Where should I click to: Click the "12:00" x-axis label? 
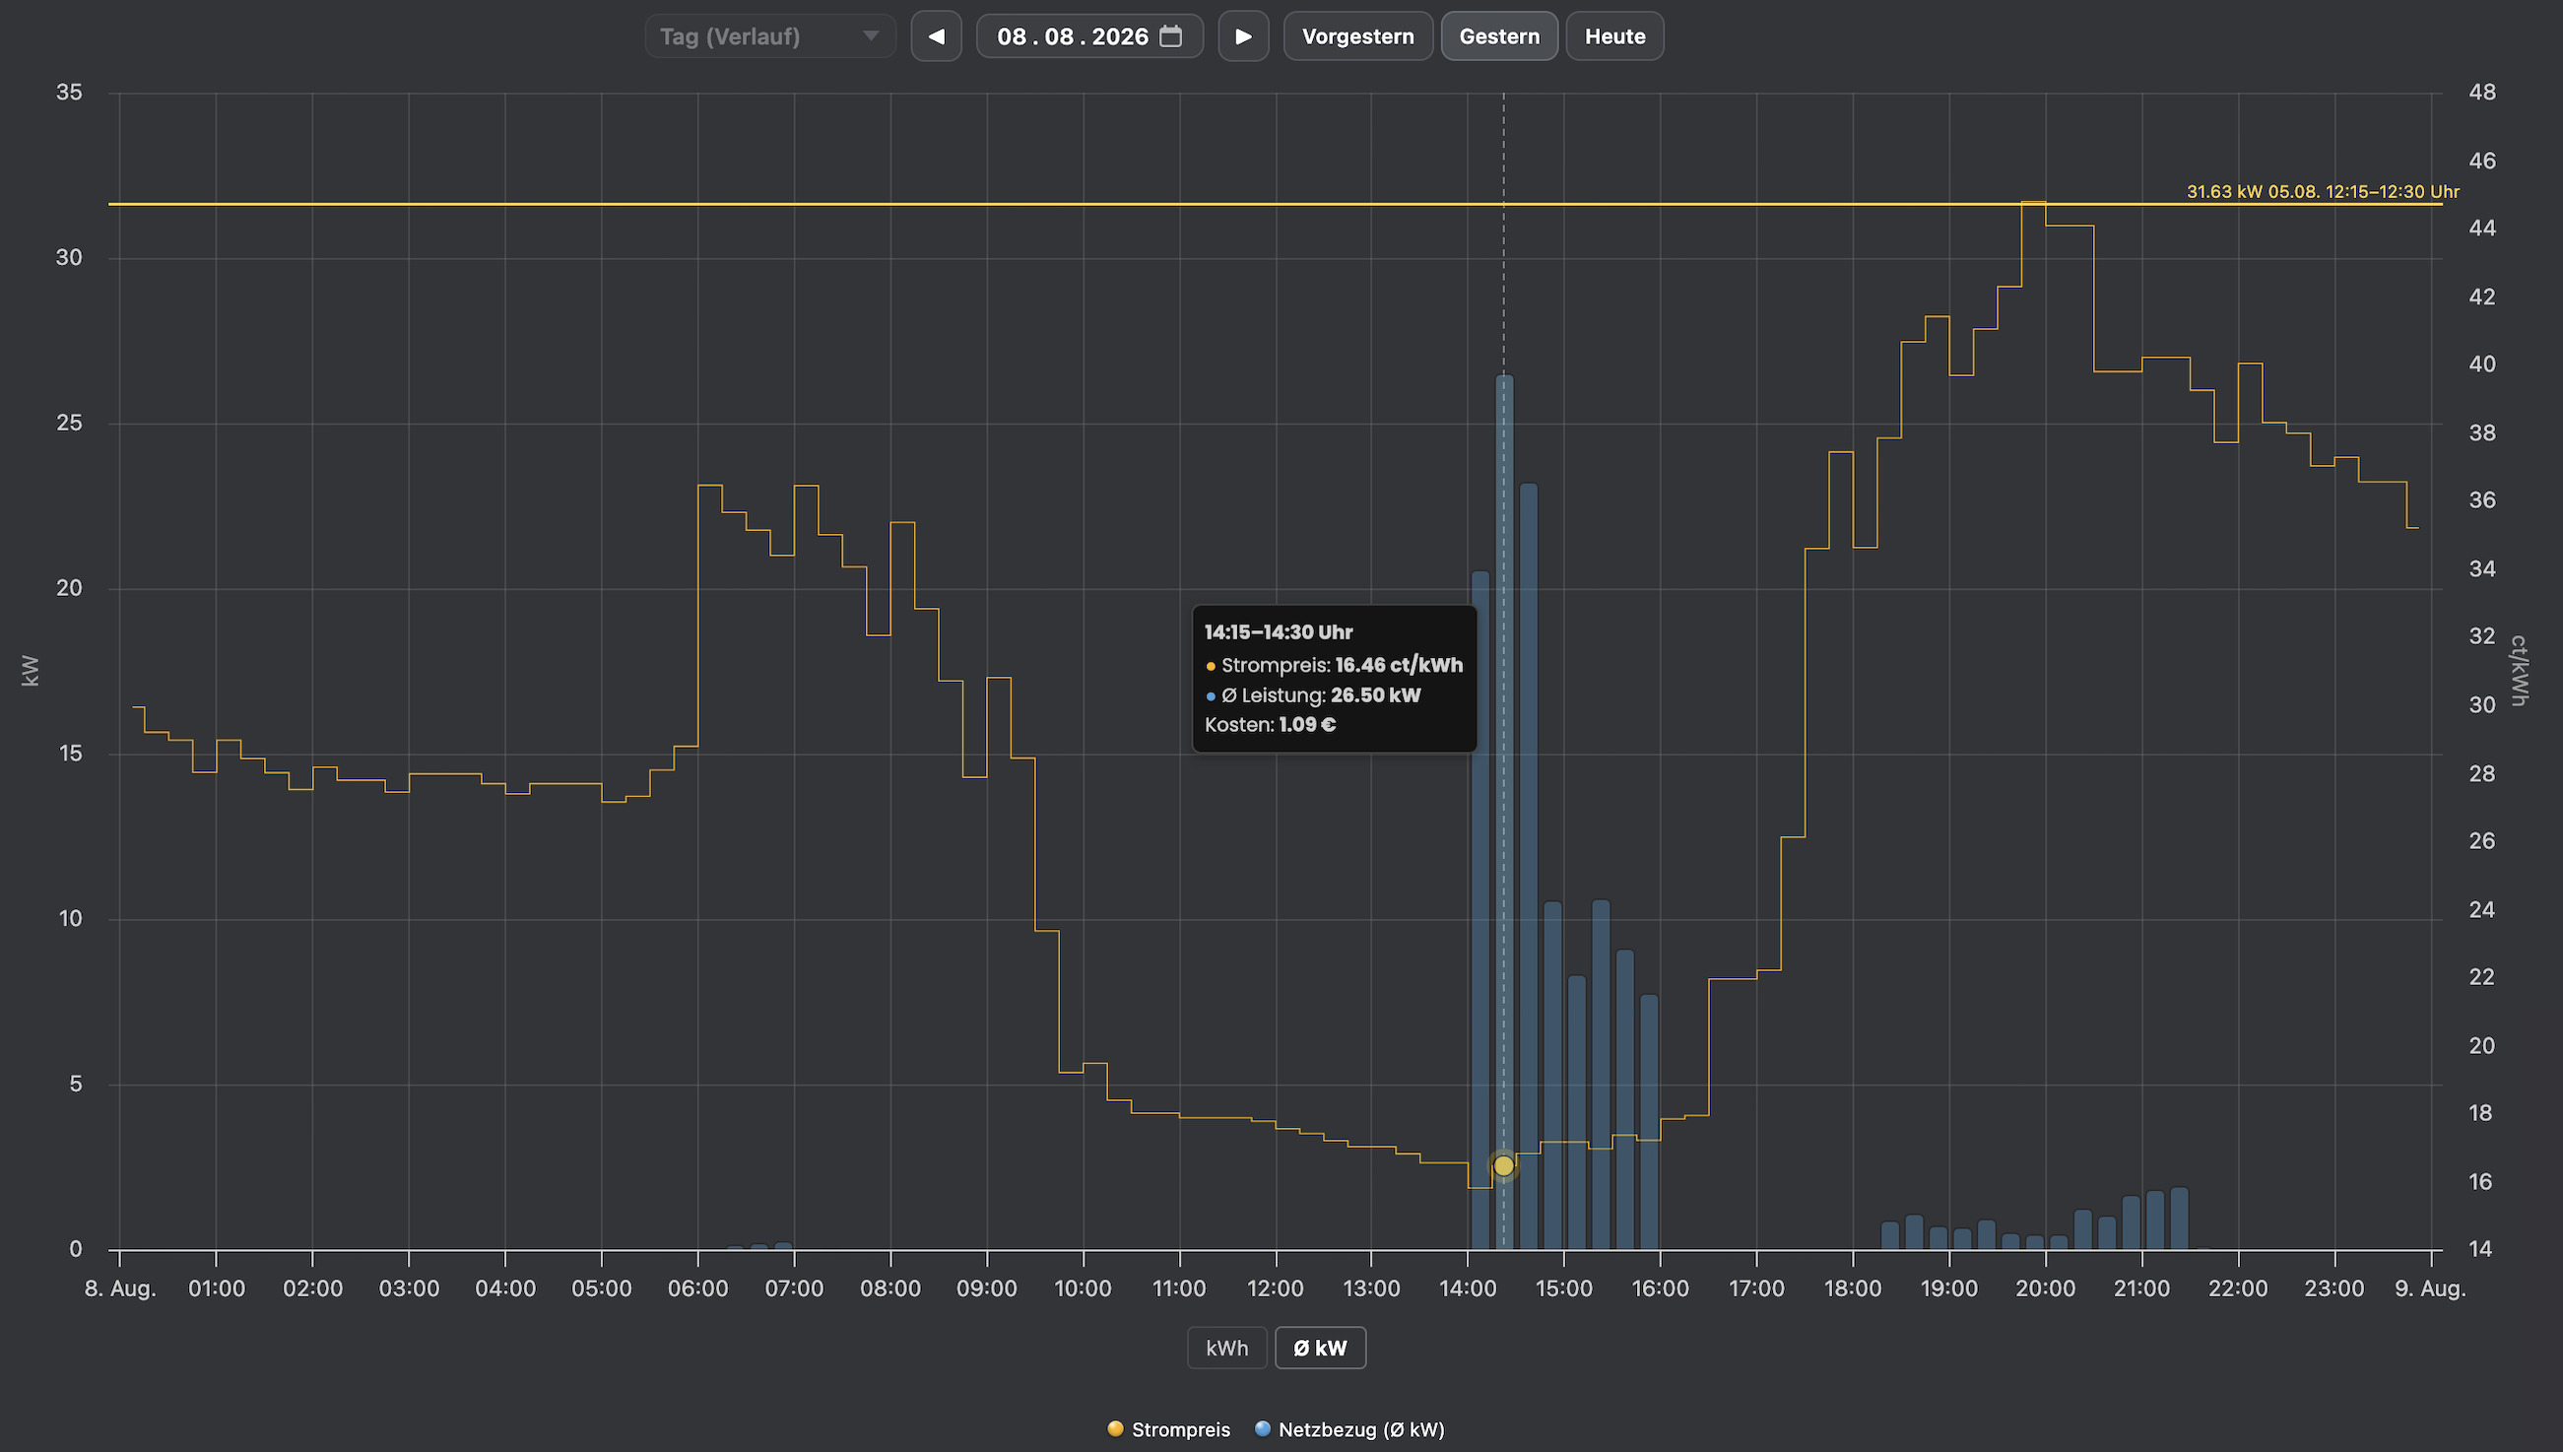click(1275, 1288)
